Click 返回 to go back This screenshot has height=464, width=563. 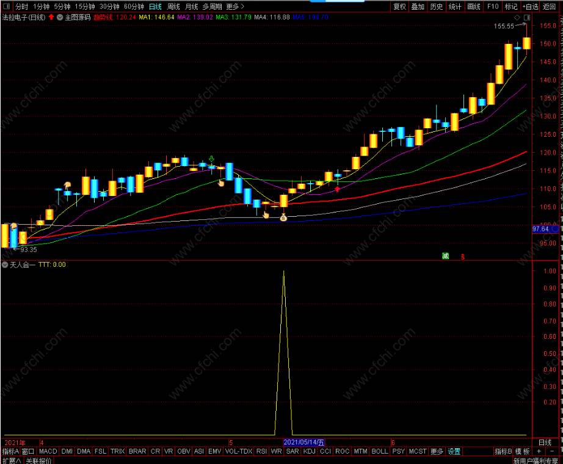point(549,7)
